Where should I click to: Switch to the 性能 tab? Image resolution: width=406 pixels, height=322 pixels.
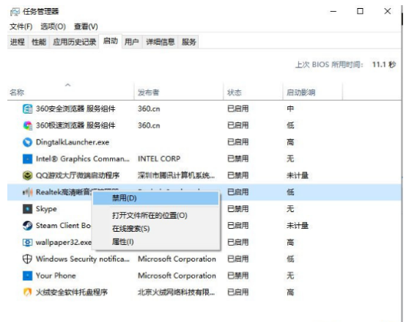(x=39, y=42)
